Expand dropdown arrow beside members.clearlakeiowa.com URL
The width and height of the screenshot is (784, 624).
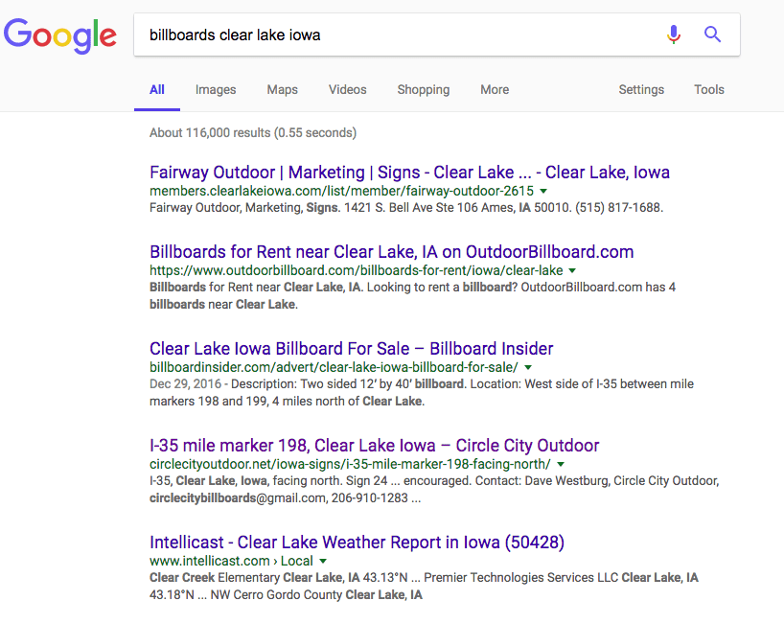(x=543, y=191)
